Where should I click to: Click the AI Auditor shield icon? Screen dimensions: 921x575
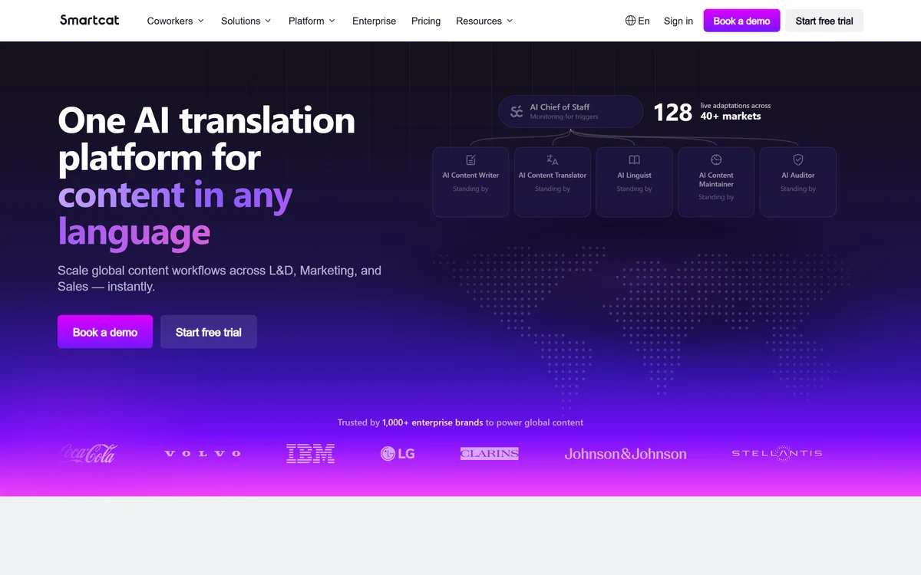click(798, 160)
